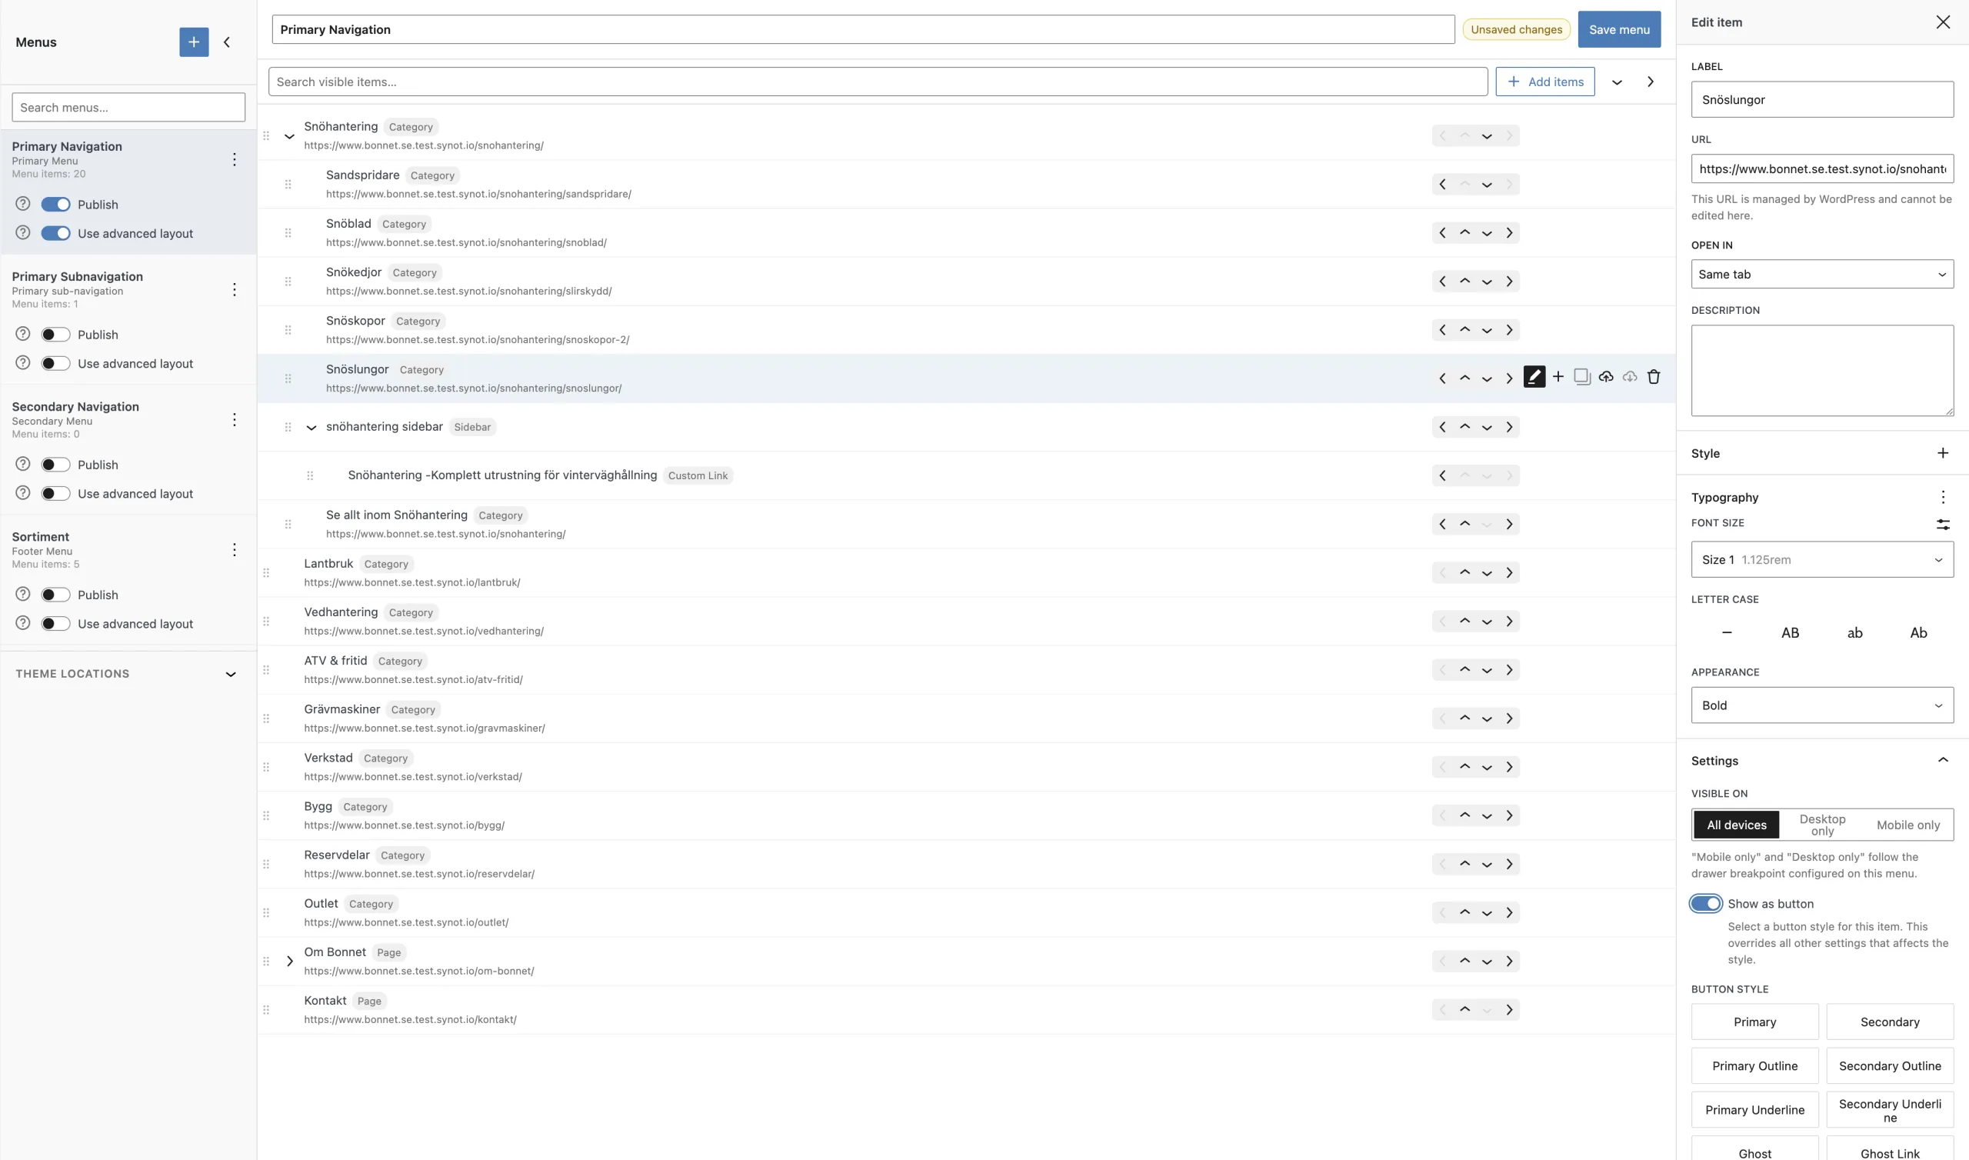Enable advanced layout for Secondary Navigation
Screen dimensions: 1969x1160
(x=55, y=493)
